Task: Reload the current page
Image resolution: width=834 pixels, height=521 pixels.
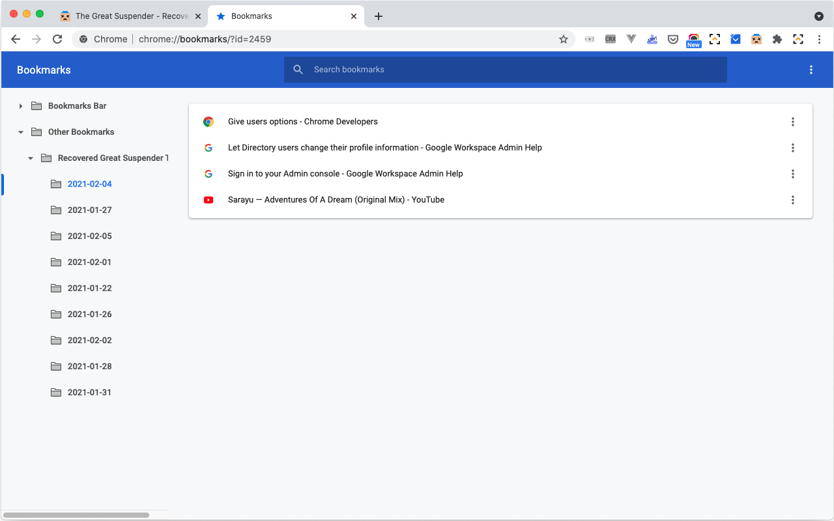Action: click(x=57, y=39)
